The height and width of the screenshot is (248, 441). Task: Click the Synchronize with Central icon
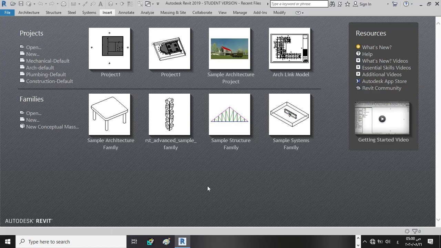pyautogui.click(x=29, y=4)
